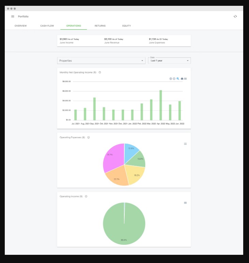
Task: Switch to the Cash Flow tab
Action: pyautogui.click(x=47, y=26)
